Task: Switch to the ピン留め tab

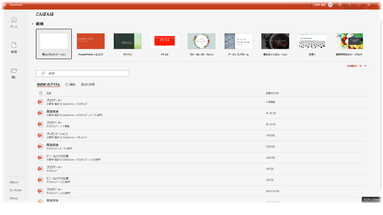Action: [70, 84]
